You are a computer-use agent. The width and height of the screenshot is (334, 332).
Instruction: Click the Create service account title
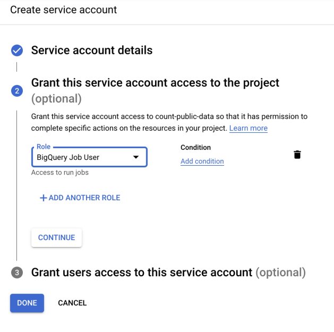pyautogui.click(x=64, y=10)
